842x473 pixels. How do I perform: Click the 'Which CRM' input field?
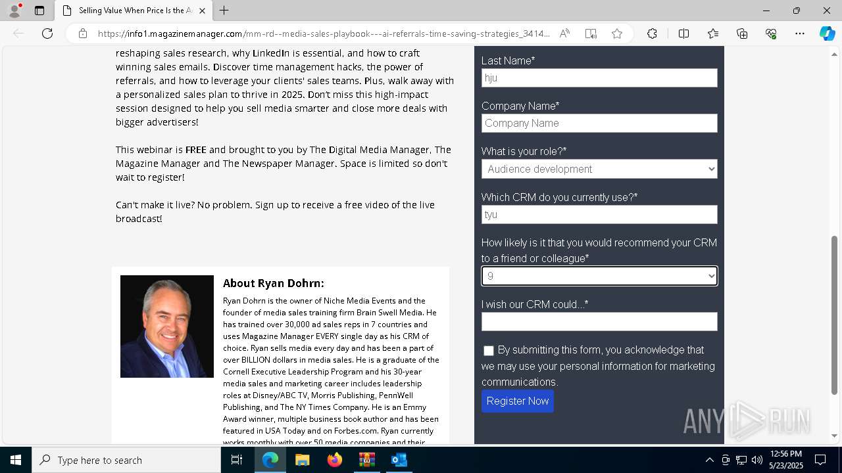(x=599, y=214)
